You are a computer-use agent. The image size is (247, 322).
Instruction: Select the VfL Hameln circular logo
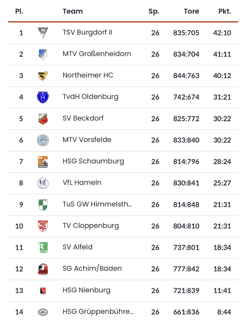click(43, 183)
